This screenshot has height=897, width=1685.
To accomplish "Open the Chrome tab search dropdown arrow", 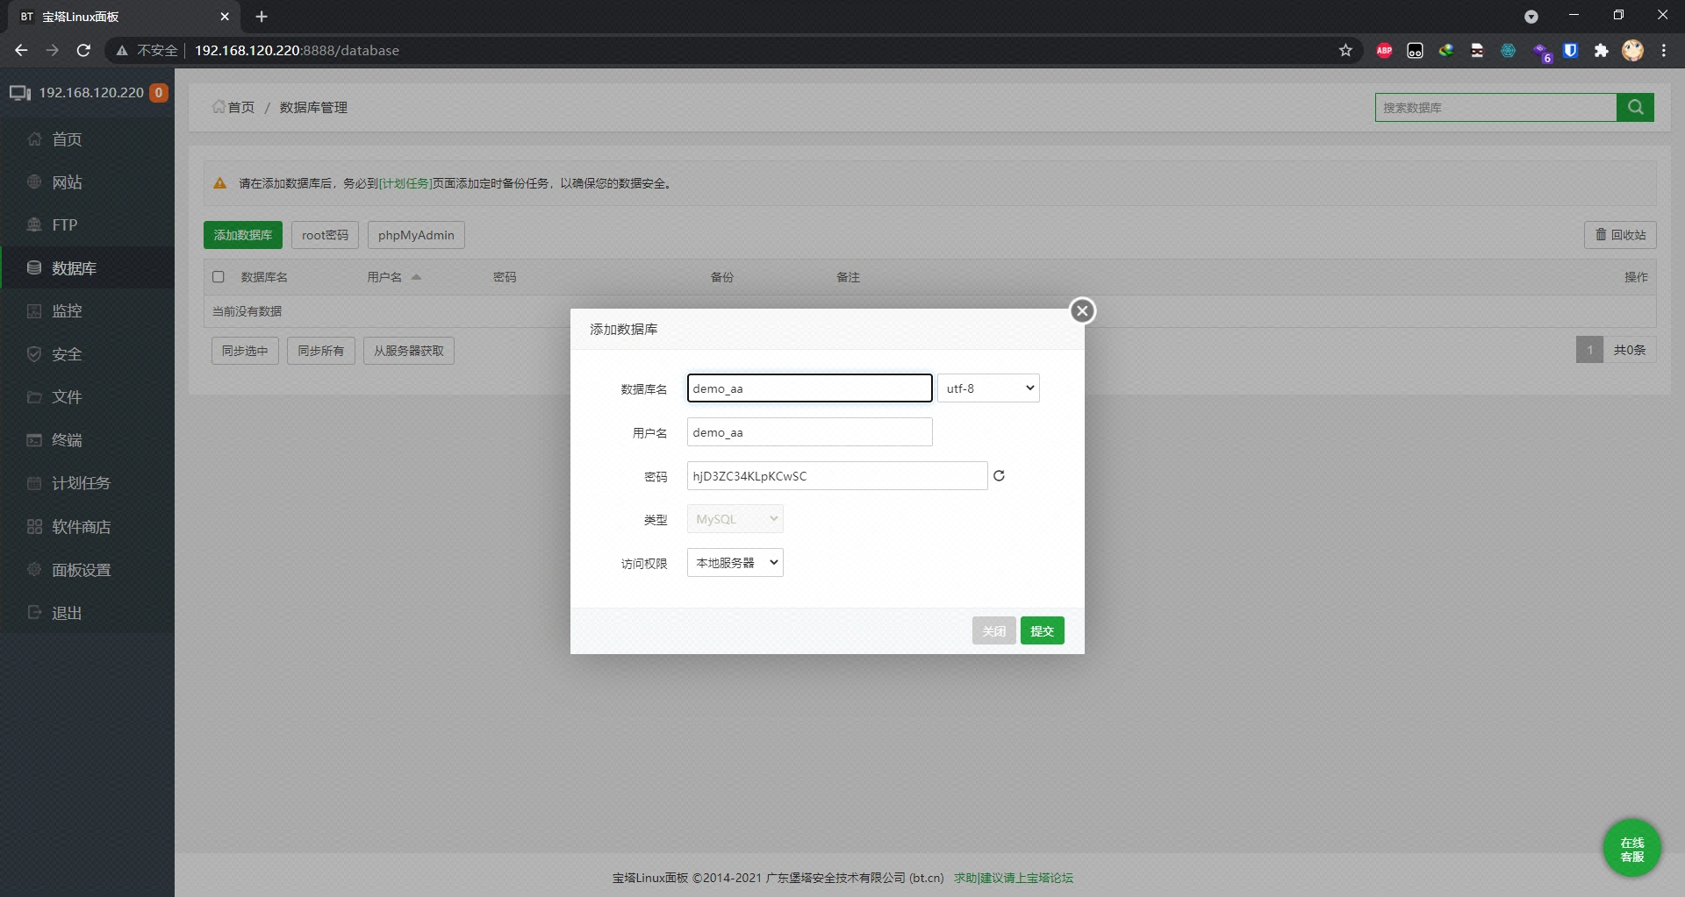I will point(1531,17).
